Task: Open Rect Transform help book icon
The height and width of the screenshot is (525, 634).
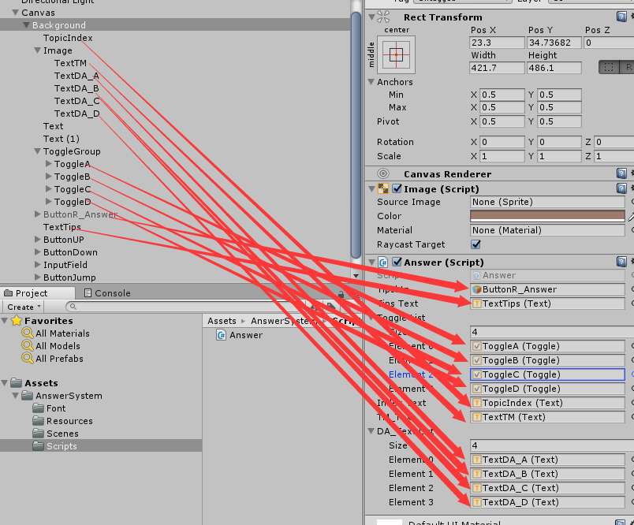Action: point(621,17)
